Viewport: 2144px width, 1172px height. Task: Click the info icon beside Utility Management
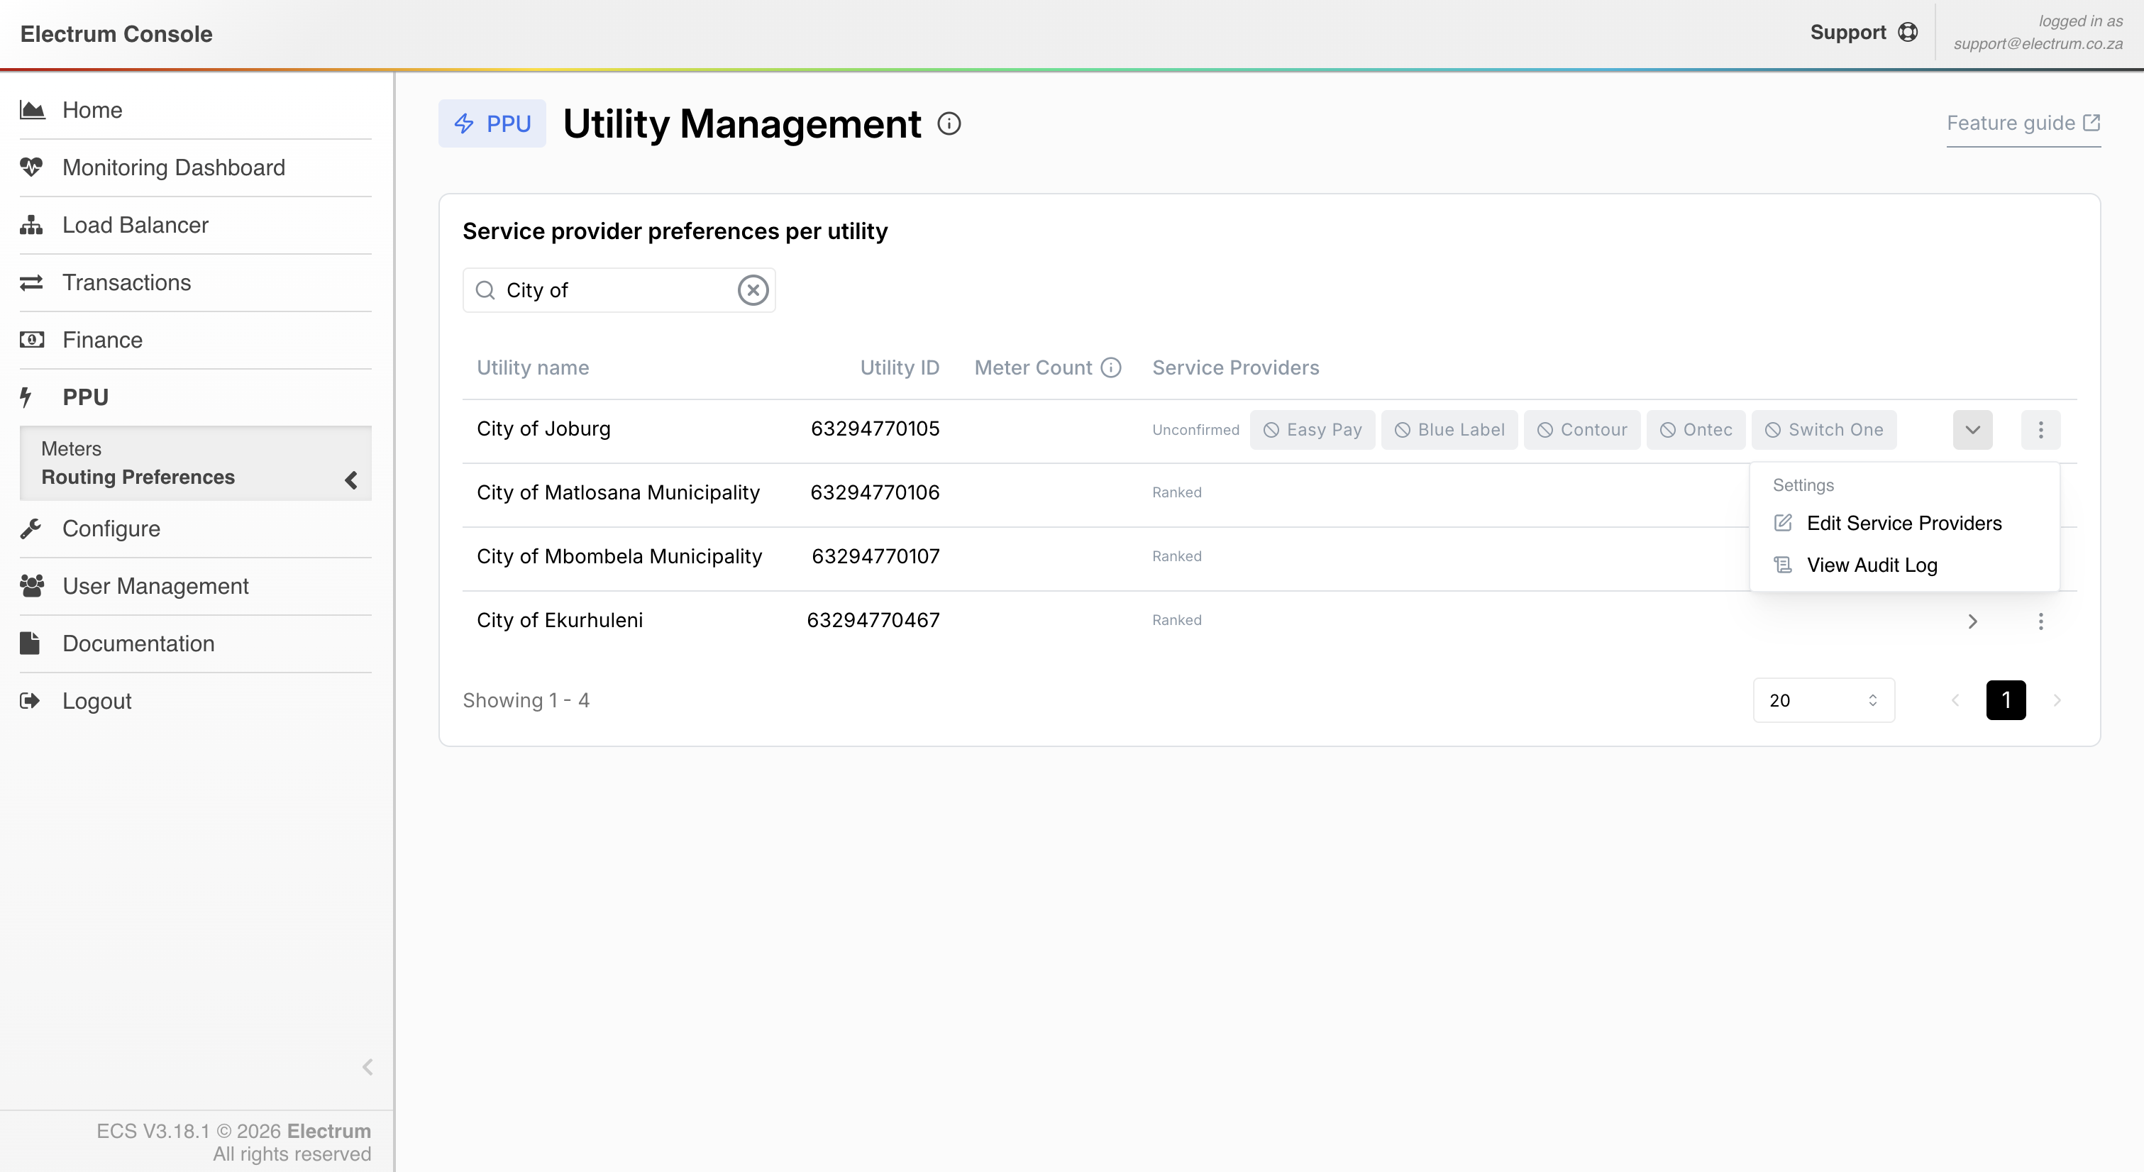pyautogui.click(x=949, y=124)
